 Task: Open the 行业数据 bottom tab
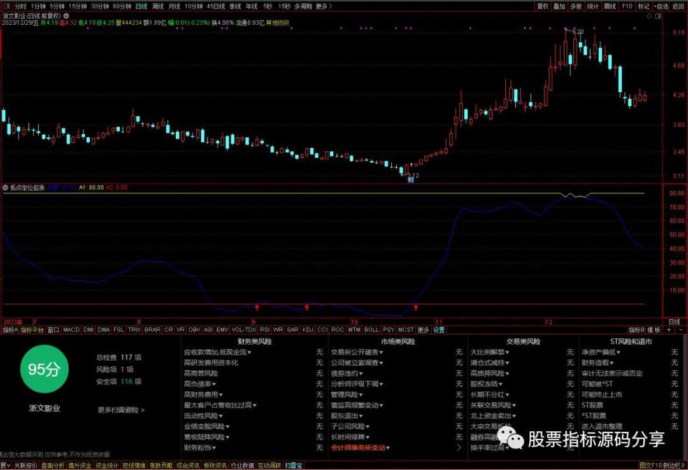pos(242,465)
